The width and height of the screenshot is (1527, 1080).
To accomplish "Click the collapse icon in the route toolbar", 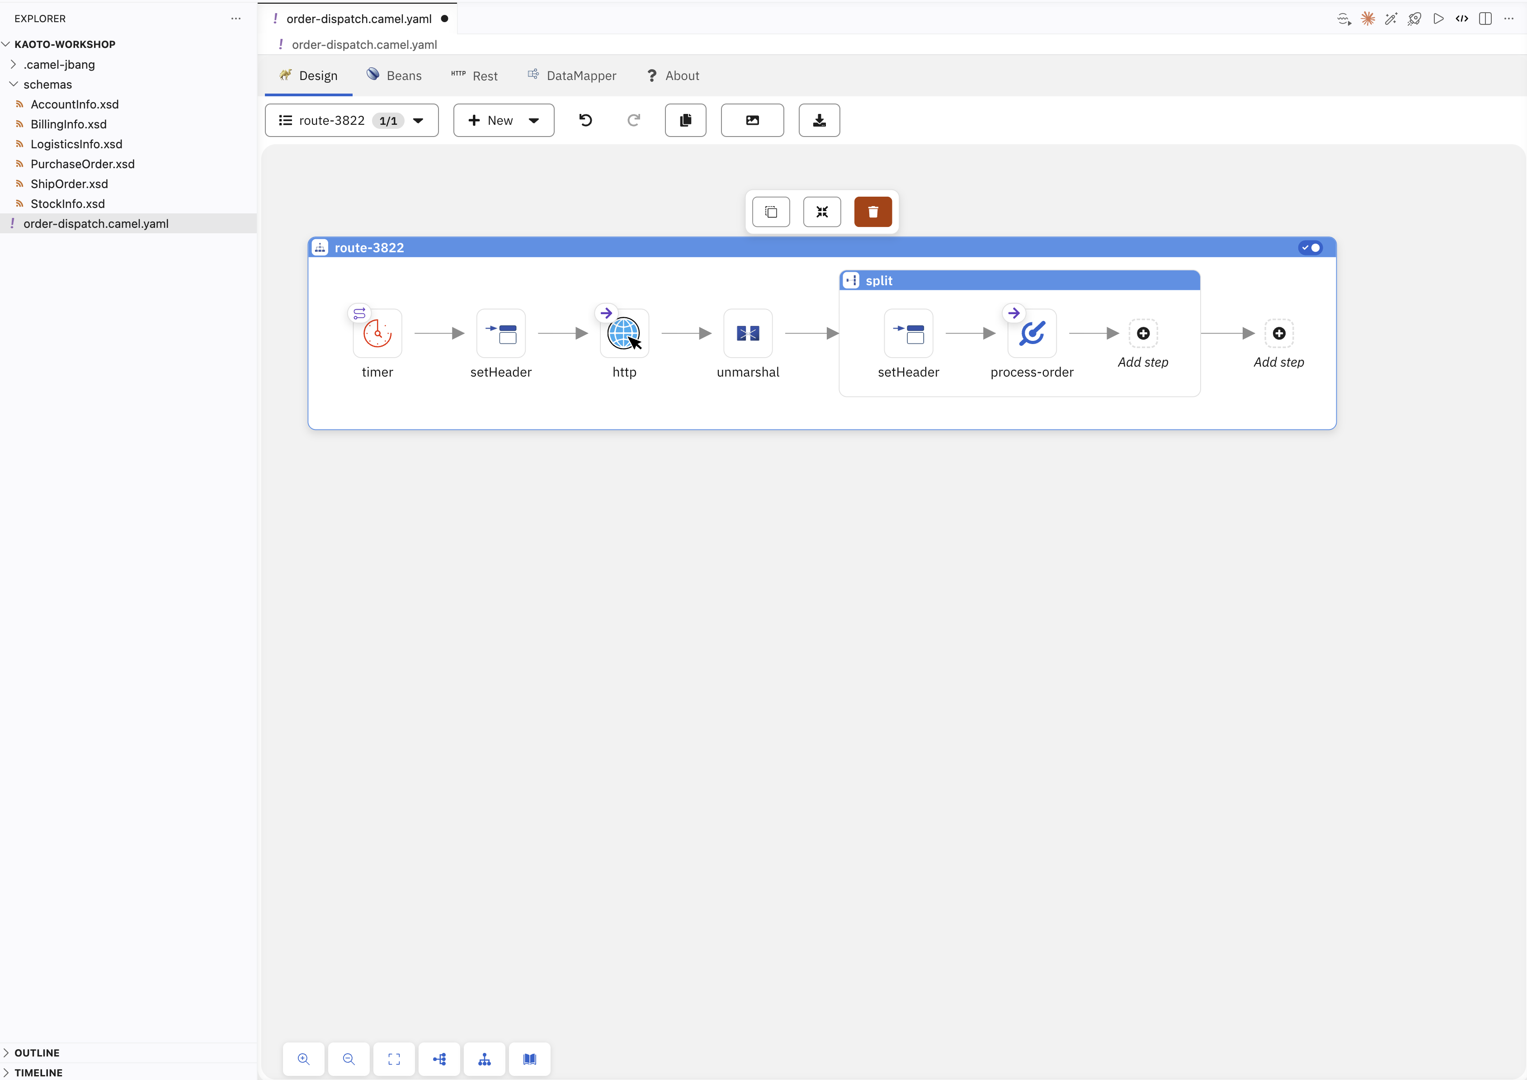I will coord(822,212).
